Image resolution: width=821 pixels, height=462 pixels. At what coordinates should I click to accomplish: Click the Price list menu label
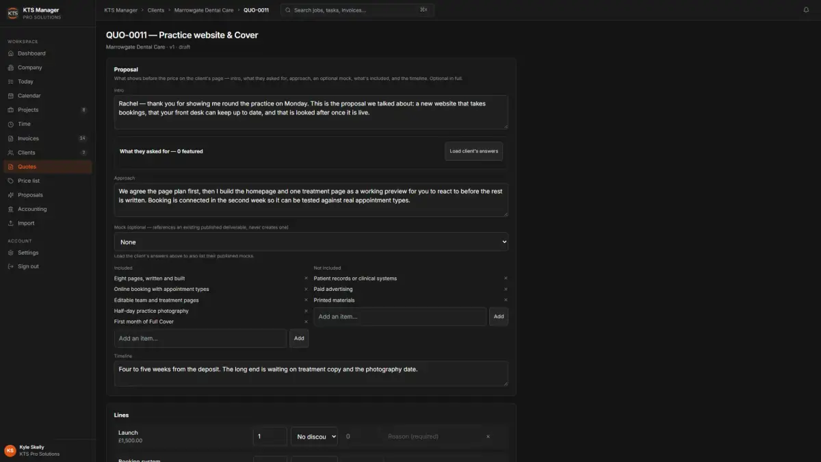(x=29, y=181)
